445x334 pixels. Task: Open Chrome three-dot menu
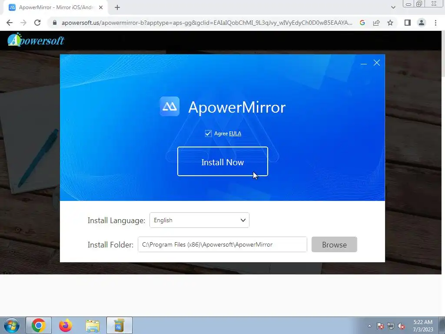[x=435, y=23]
